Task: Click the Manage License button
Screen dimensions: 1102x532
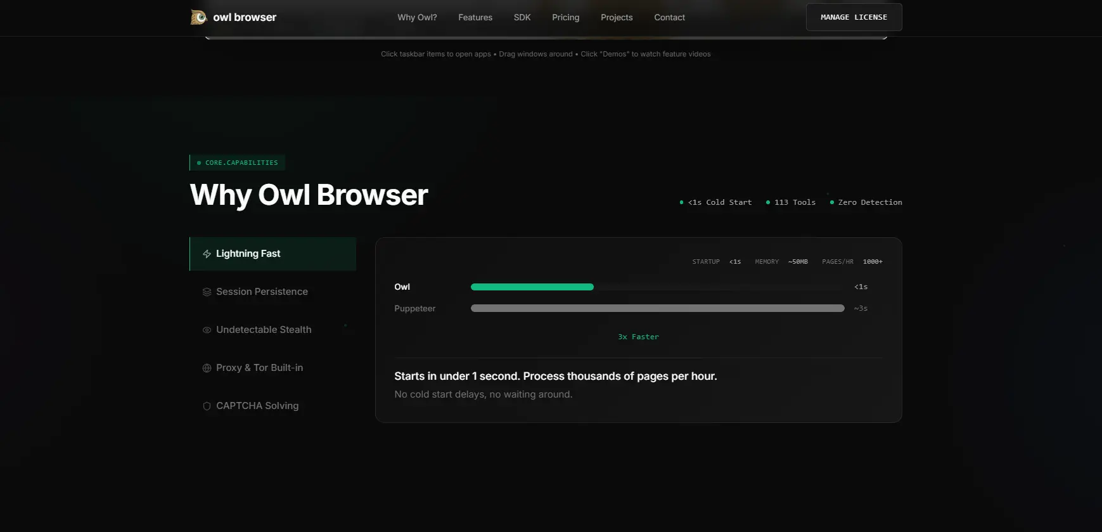Action: tap(854, 17)
